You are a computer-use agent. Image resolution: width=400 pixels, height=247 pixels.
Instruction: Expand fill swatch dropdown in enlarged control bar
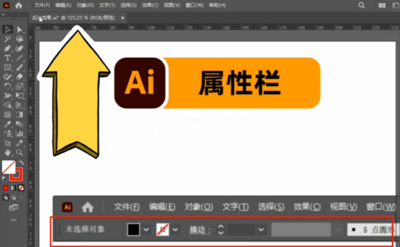(146, 230)
